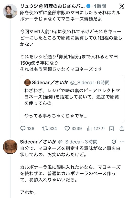
Task: Open Sidecar's large profile avatar
Action: (10, 147)
